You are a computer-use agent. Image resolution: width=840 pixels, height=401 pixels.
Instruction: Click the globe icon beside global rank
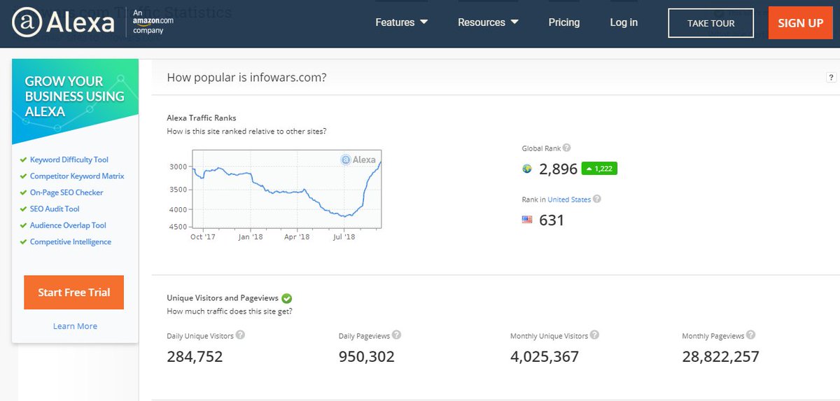pyautogui.click(x=527, y=169)
